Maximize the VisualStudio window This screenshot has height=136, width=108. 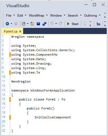click(94, 5)
